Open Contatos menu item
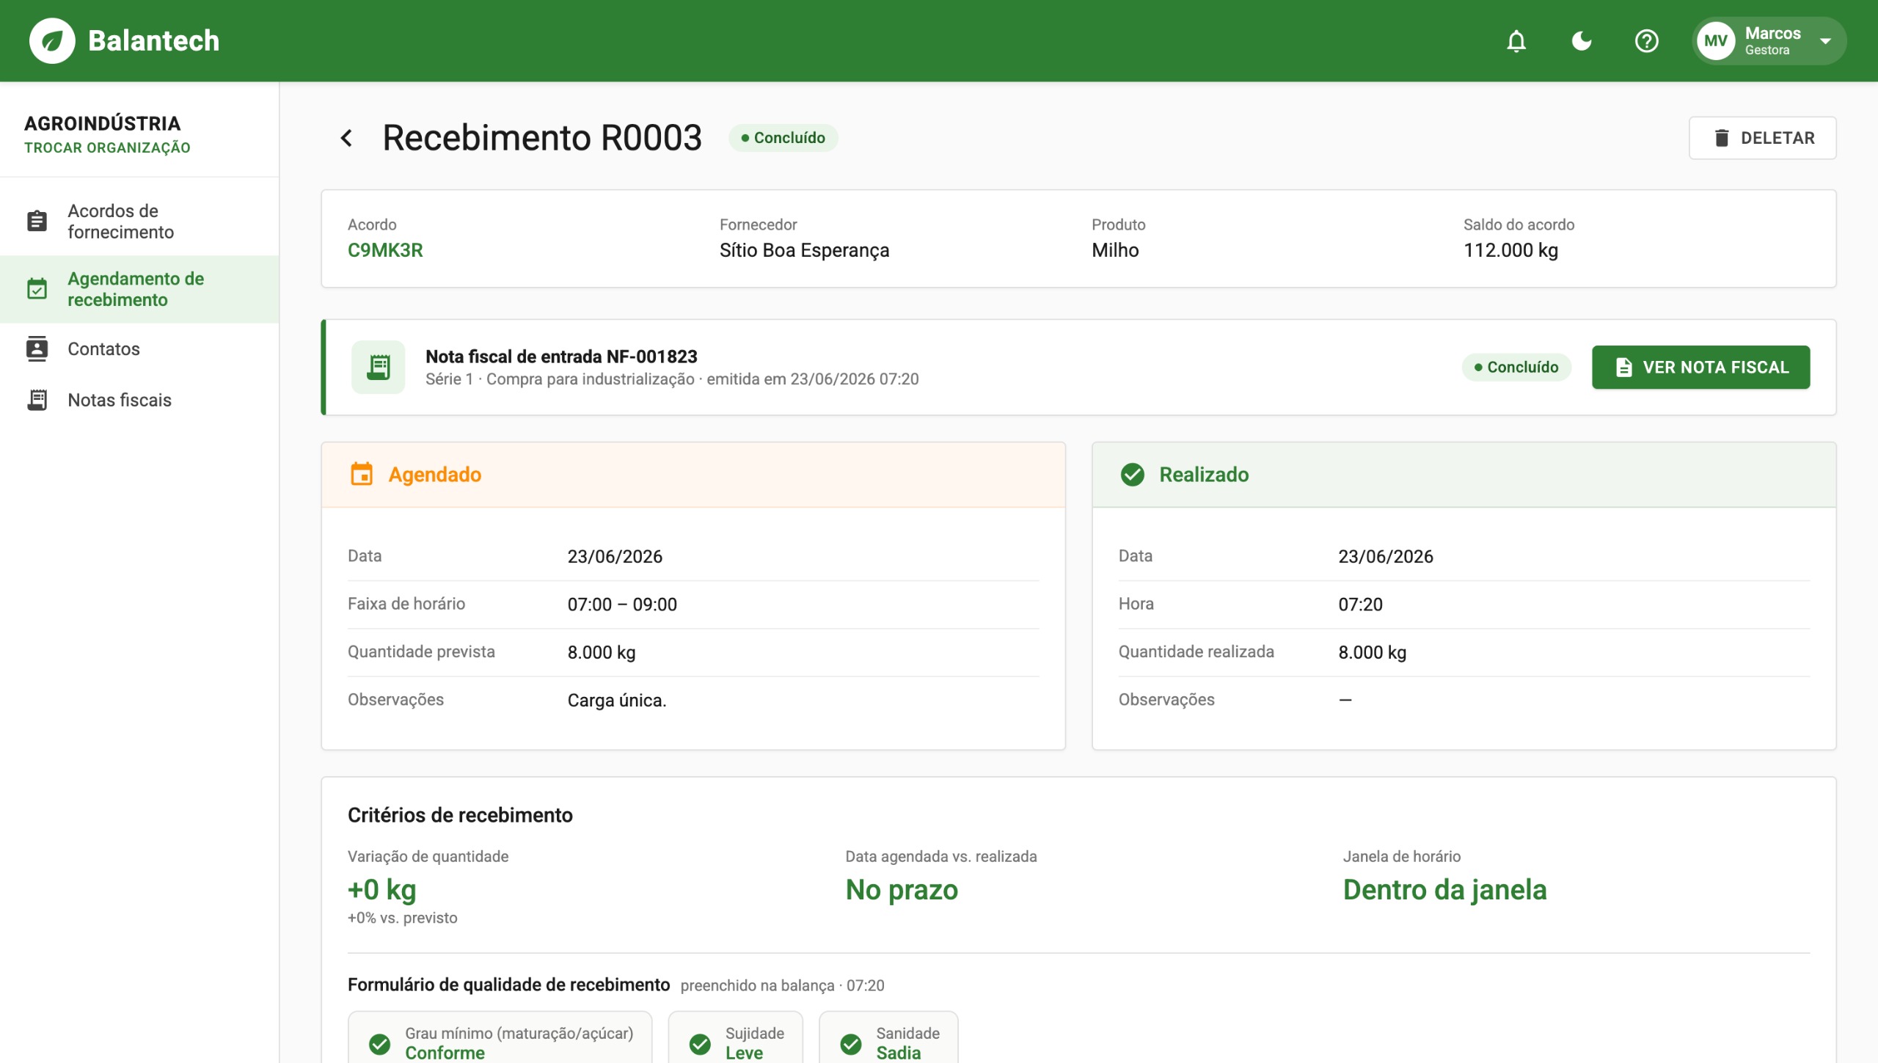Image resolution: width=1878 pixels, height=1063 pixels. click(x=139, y=349)
